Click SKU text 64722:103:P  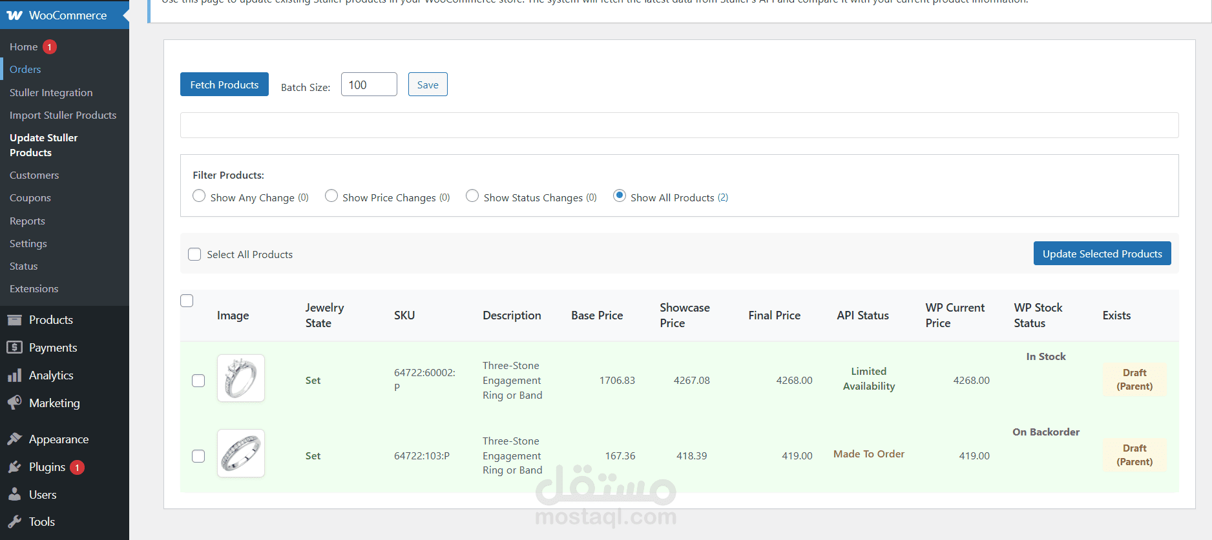point(422,456)
